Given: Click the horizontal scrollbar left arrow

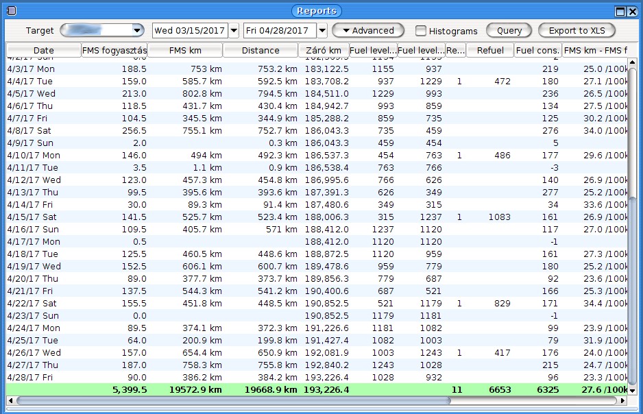Looking at the screenshot, I should pos(12,400).
